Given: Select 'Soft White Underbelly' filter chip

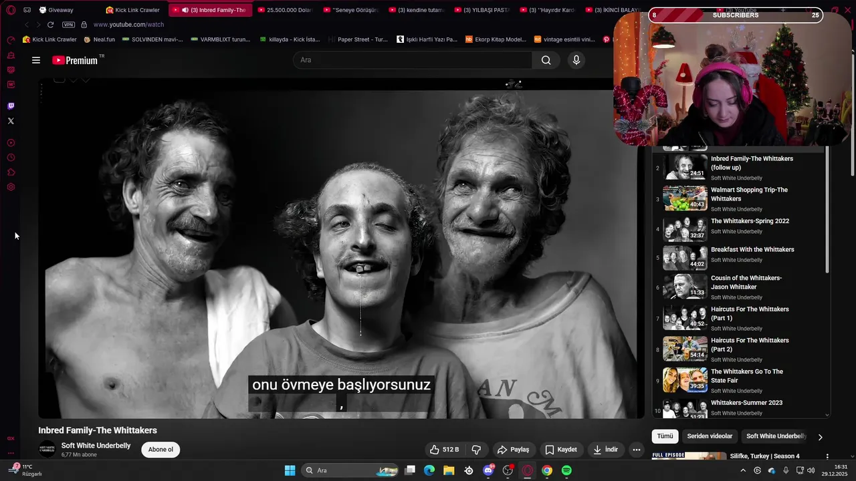Looking at the screenshot, I should click(x=776, y=436).
